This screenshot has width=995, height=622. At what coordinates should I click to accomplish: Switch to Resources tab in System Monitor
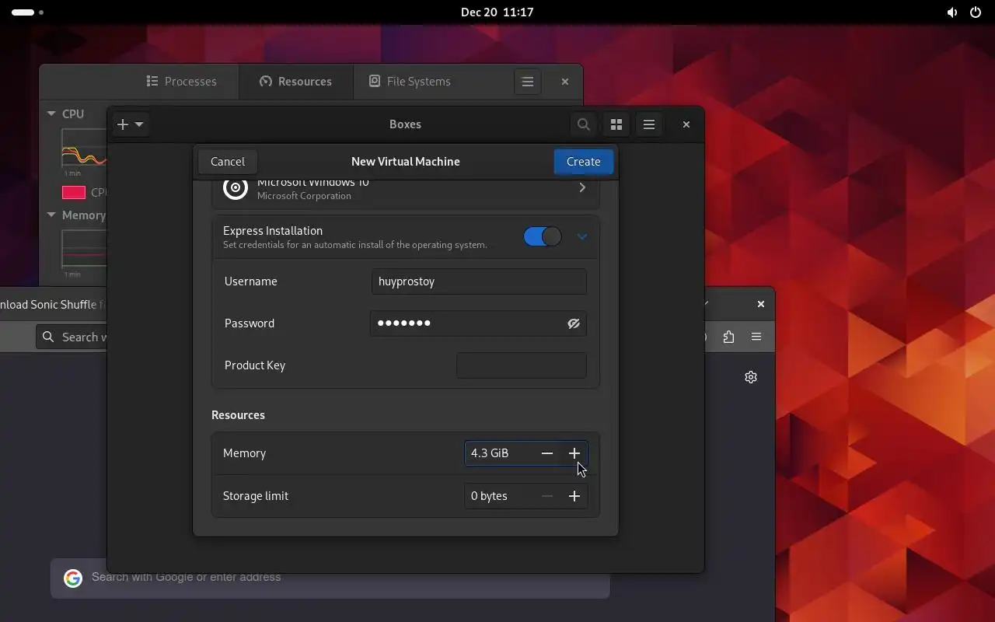[x=295, y=82]
